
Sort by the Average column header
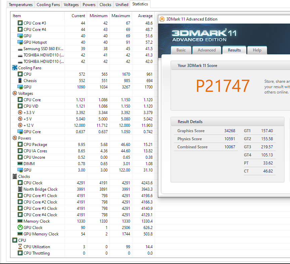pos(143,16)
